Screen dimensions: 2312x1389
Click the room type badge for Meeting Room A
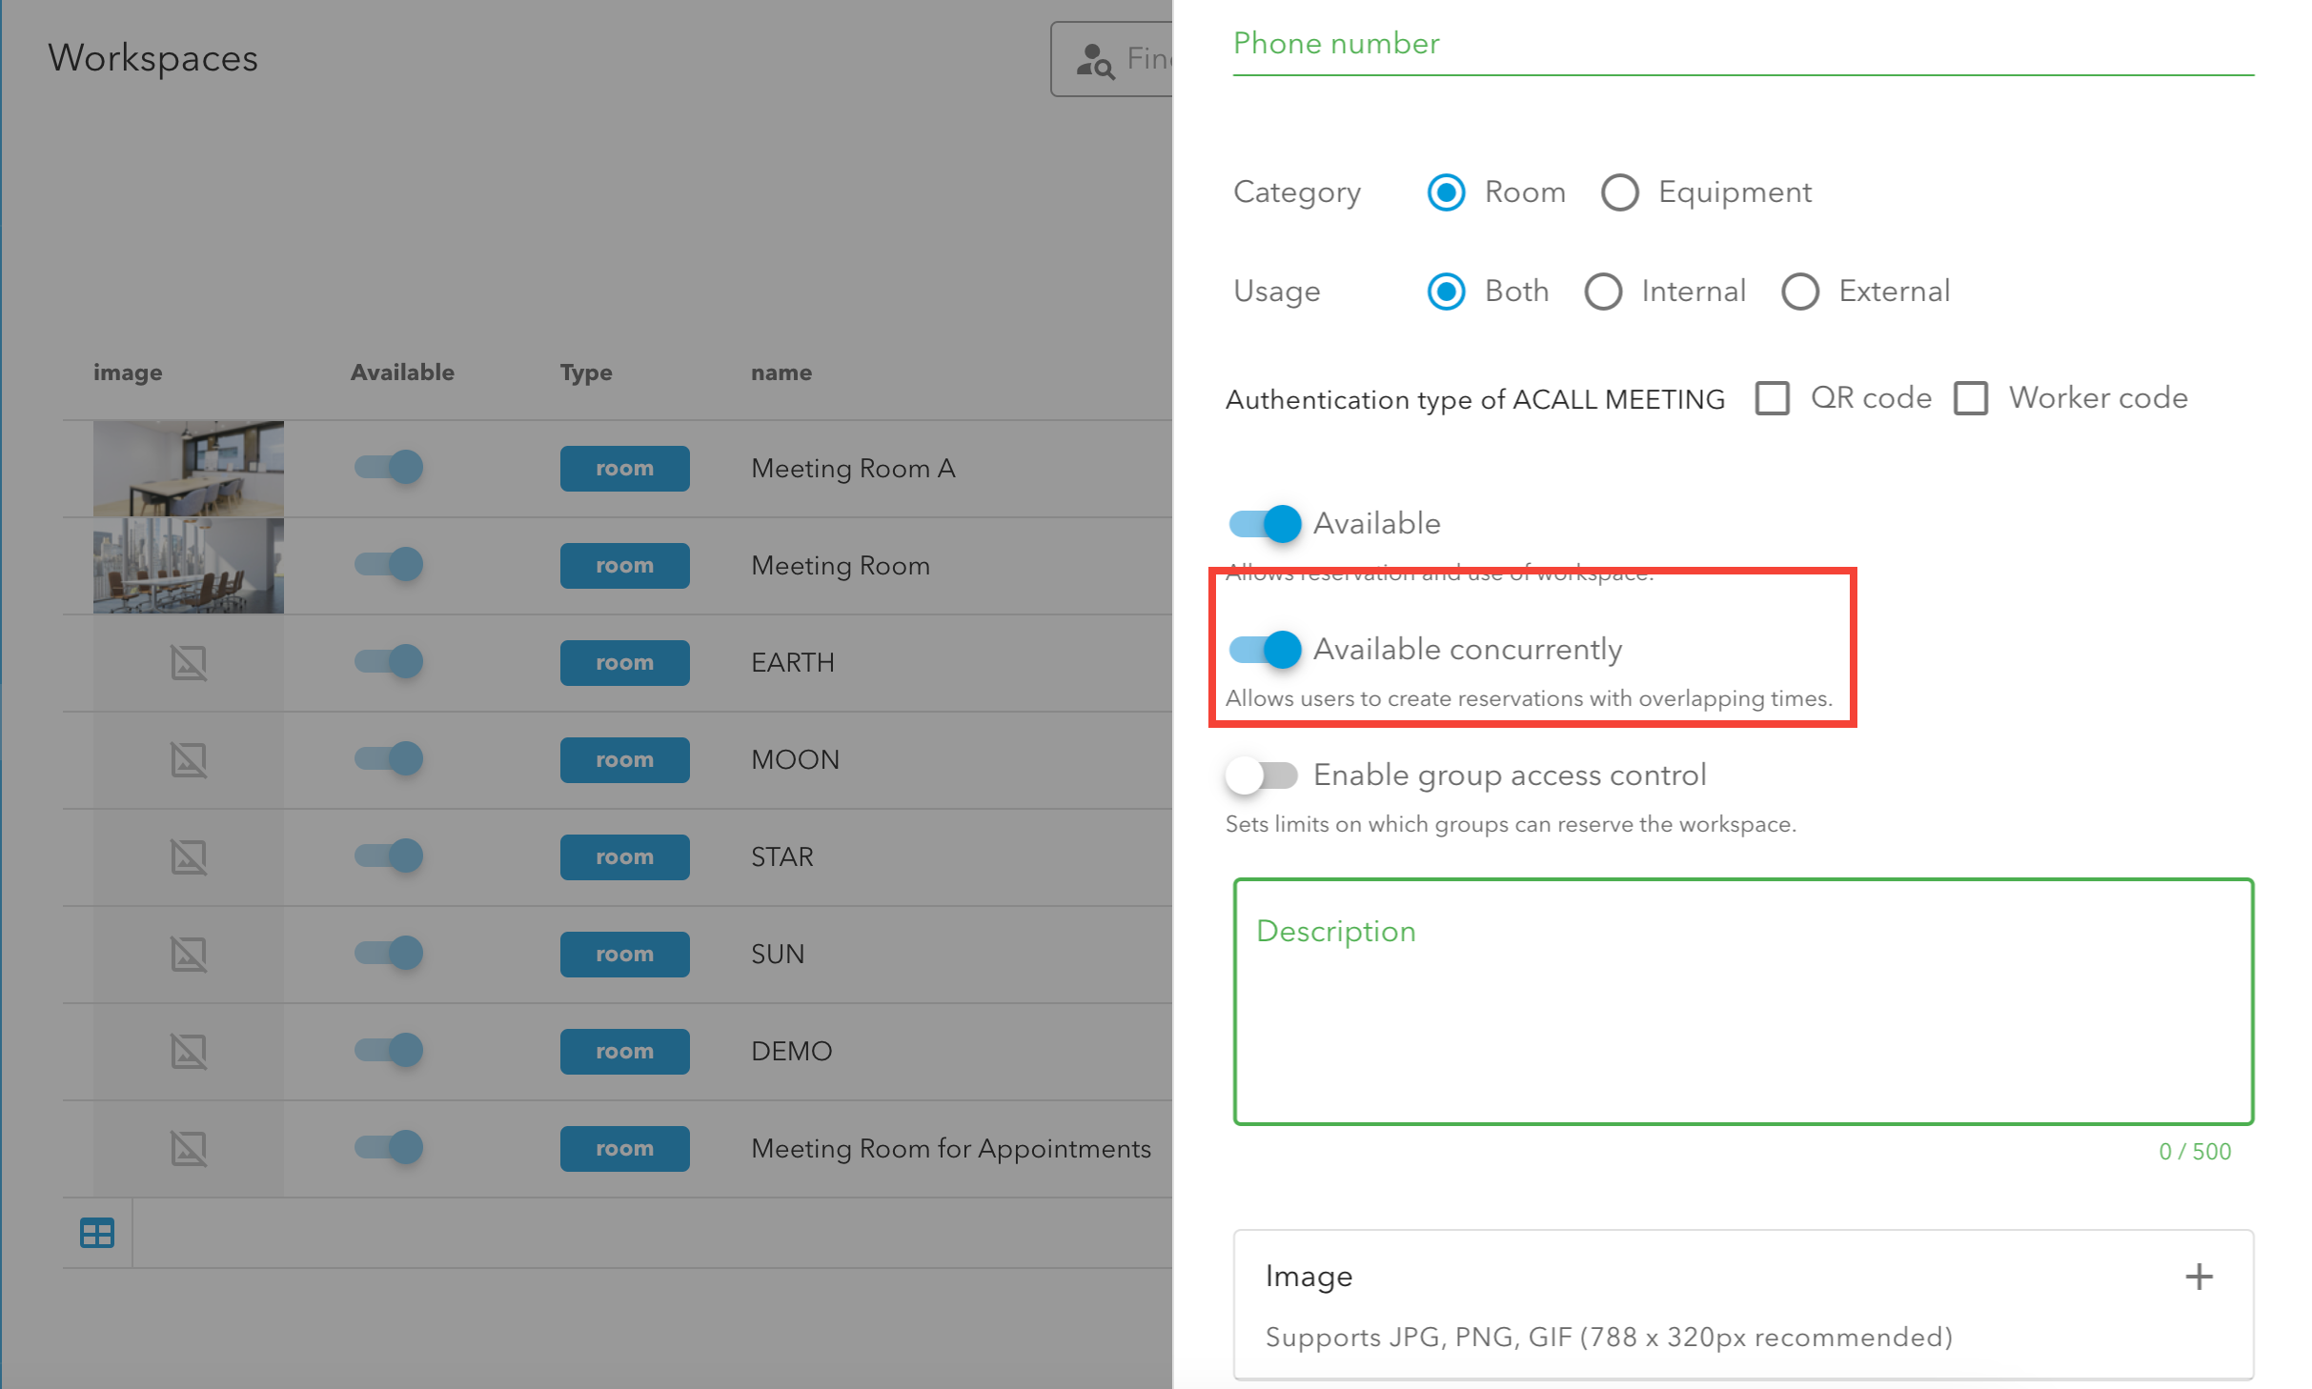(624, 468)
